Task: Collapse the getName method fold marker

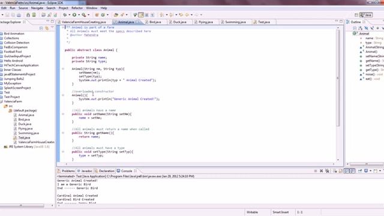Action: [63, 133]
